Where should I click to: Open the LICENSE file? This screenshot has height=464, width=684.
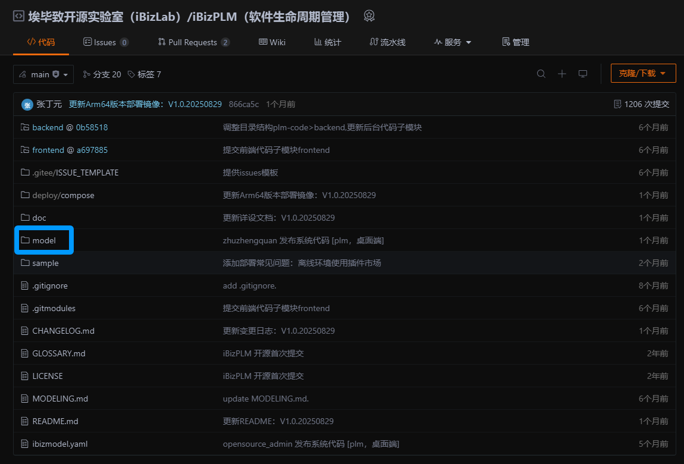(x=48, y=376)
